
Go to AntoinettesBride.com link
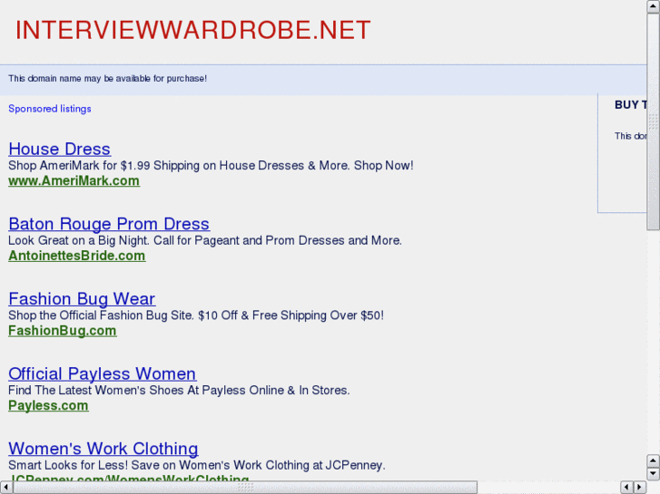(x=77, y=256)
